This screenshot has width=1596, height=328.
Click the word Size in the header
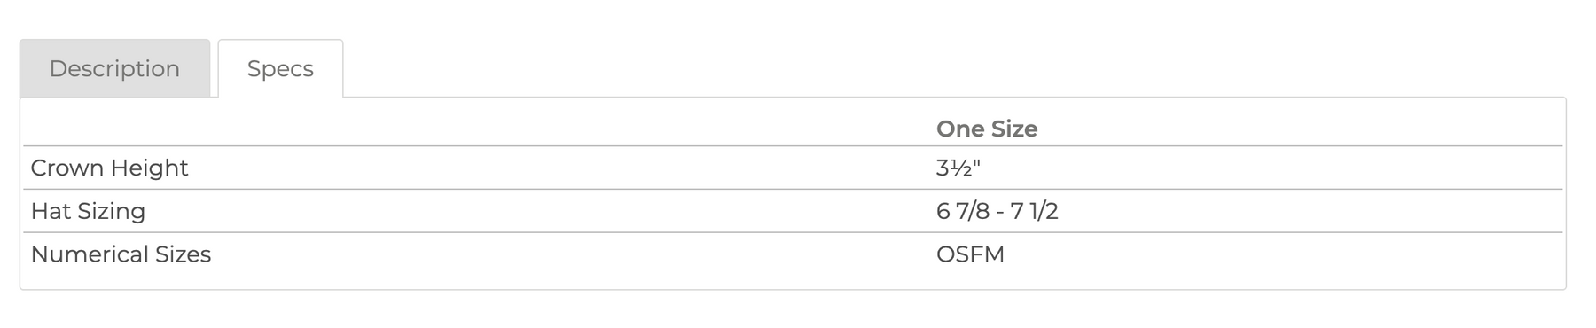pyautogui.click(x=1013, y=129)
